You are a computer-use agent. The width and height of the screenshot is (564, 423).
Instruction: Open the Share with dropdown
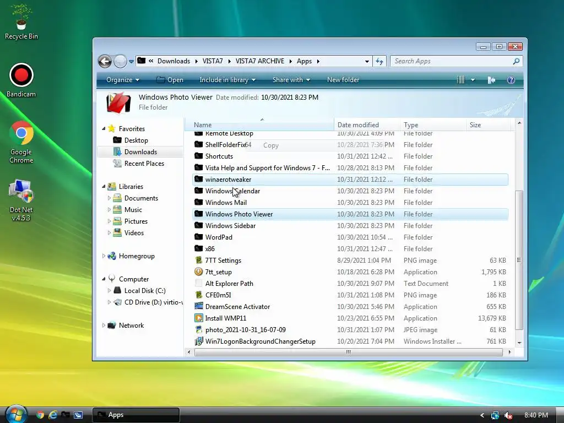(x=291, y=80)
